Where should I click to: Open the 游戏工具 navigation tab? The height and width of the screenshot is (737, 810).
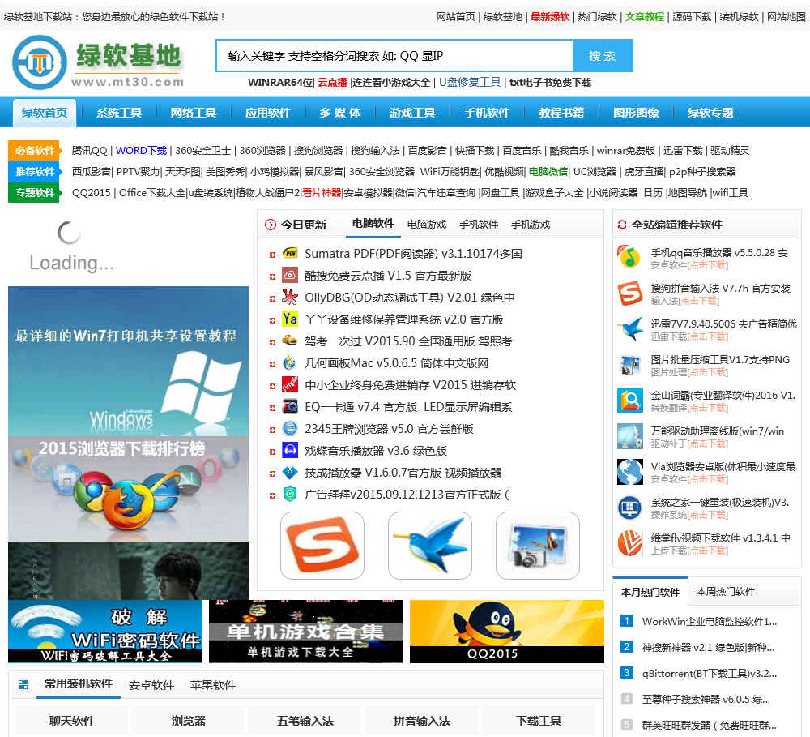(412, 113)
